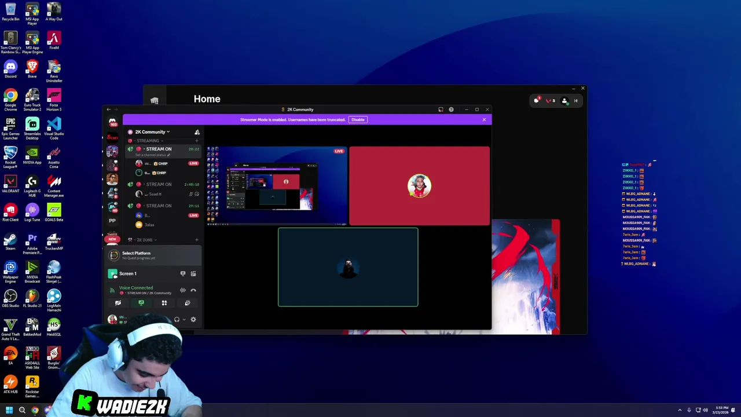This screenshot has width=741, height=417.
Task: Open Visual Studio Code desktop shortcut
Action: click(x=54, y=129)
